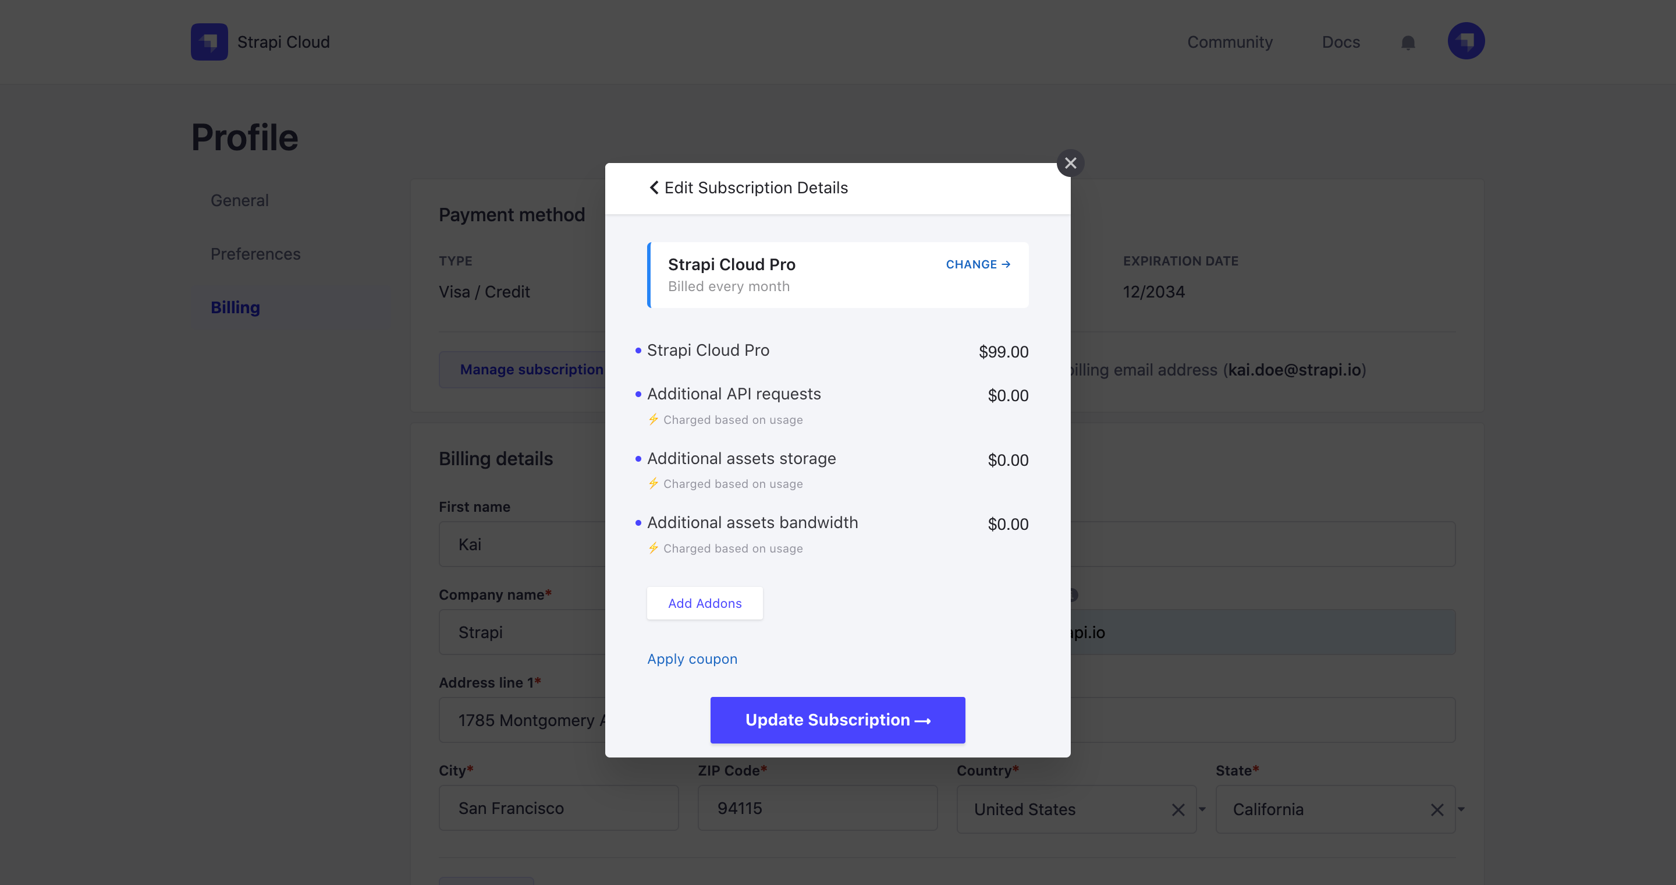Open the State dropdown
The image size is (1676, 885).
[1460, 809]
